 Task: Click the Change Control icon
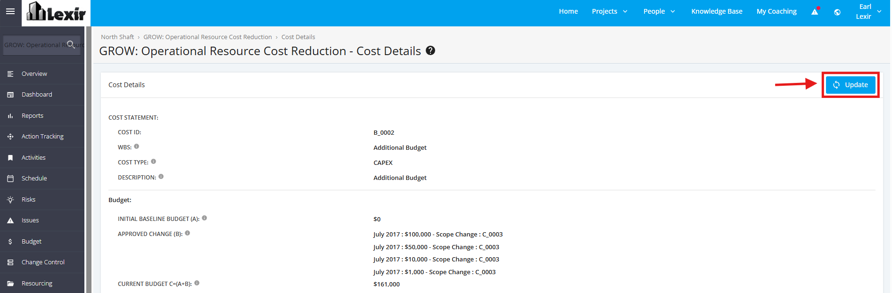click(10, 262)
